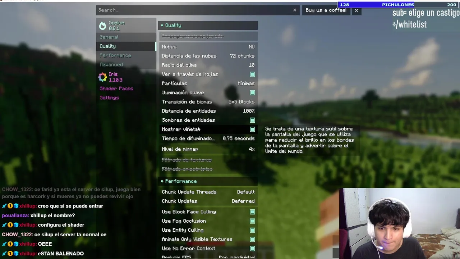
Task: Click the Quality section header
Action: [208, 25]
